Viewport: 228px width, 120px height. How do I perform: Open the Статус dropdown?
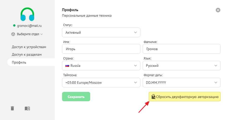click(x=101, y=32)
